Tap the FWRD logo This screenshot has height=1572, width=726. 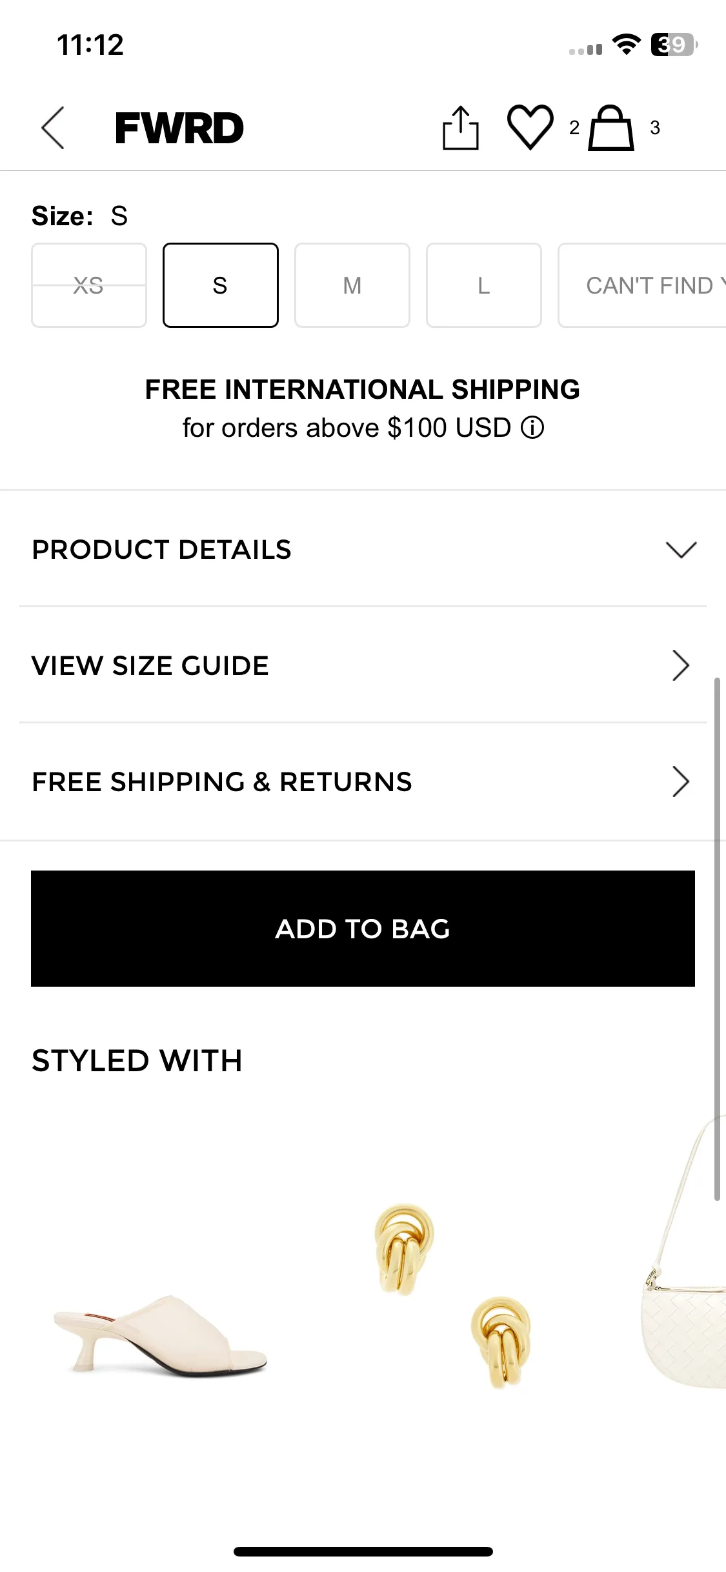[179, 128]
